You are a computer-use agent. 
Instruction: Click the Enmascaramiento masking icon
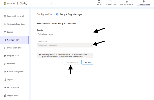pyautogui.click(x=5, y=48)
